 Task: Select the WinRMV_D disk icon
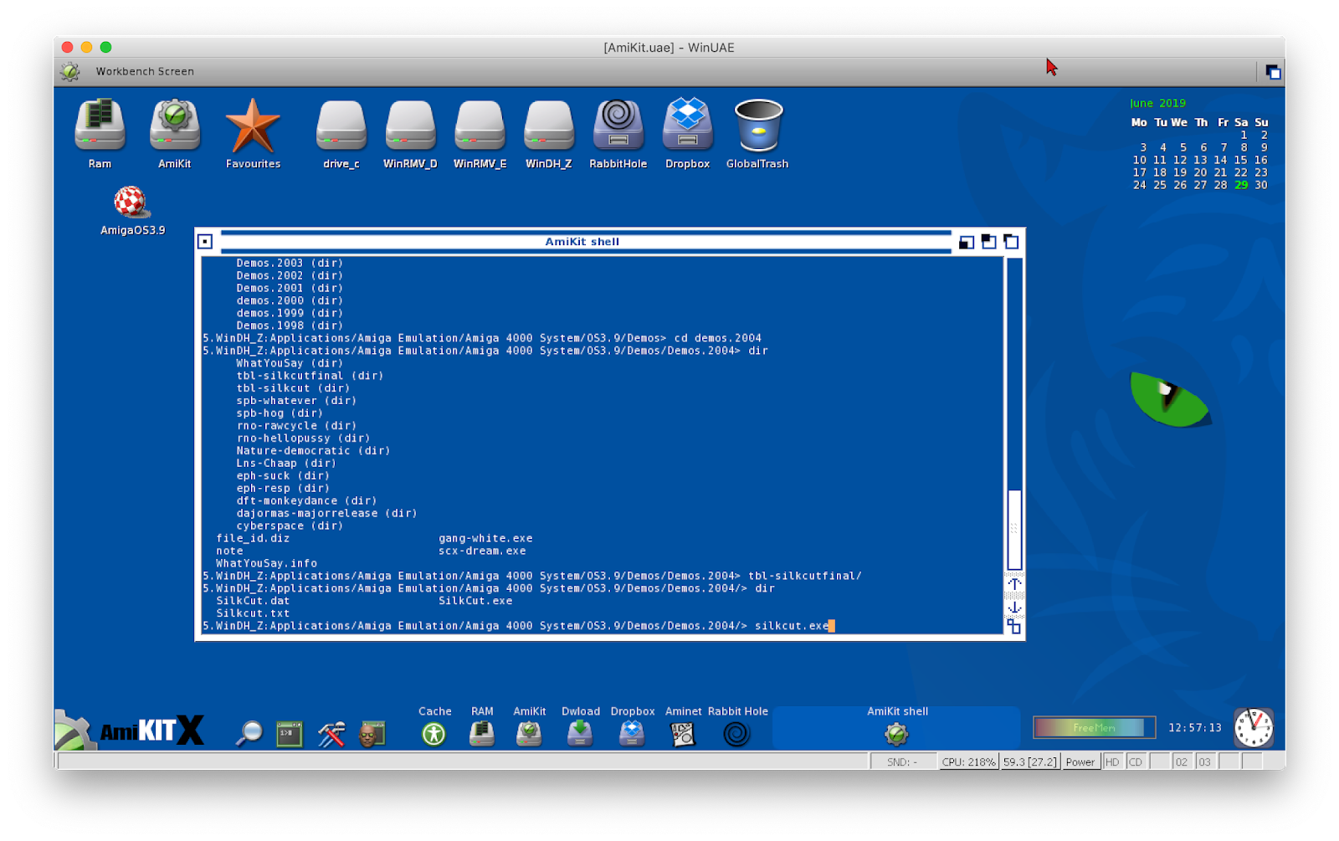[410, 126]
